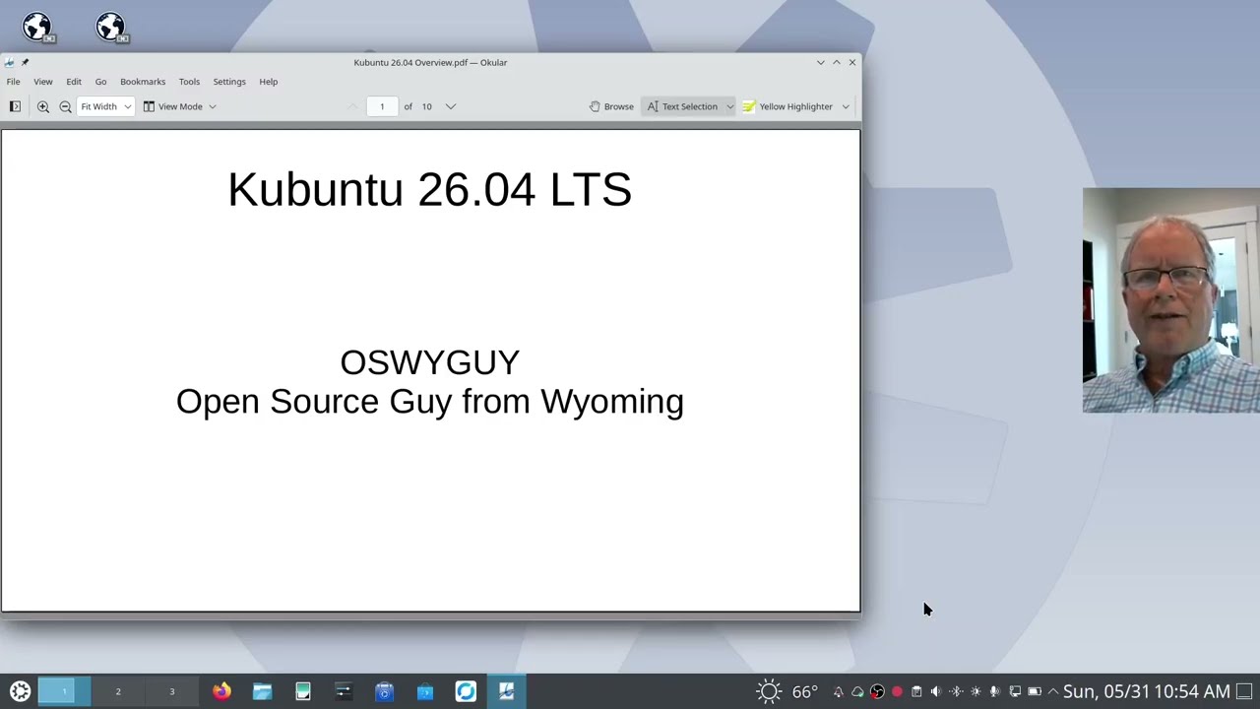Image resolution: width=1260 pixels, height=709 pixels.
Task: Open the View menu
Action: click(43, 82)
